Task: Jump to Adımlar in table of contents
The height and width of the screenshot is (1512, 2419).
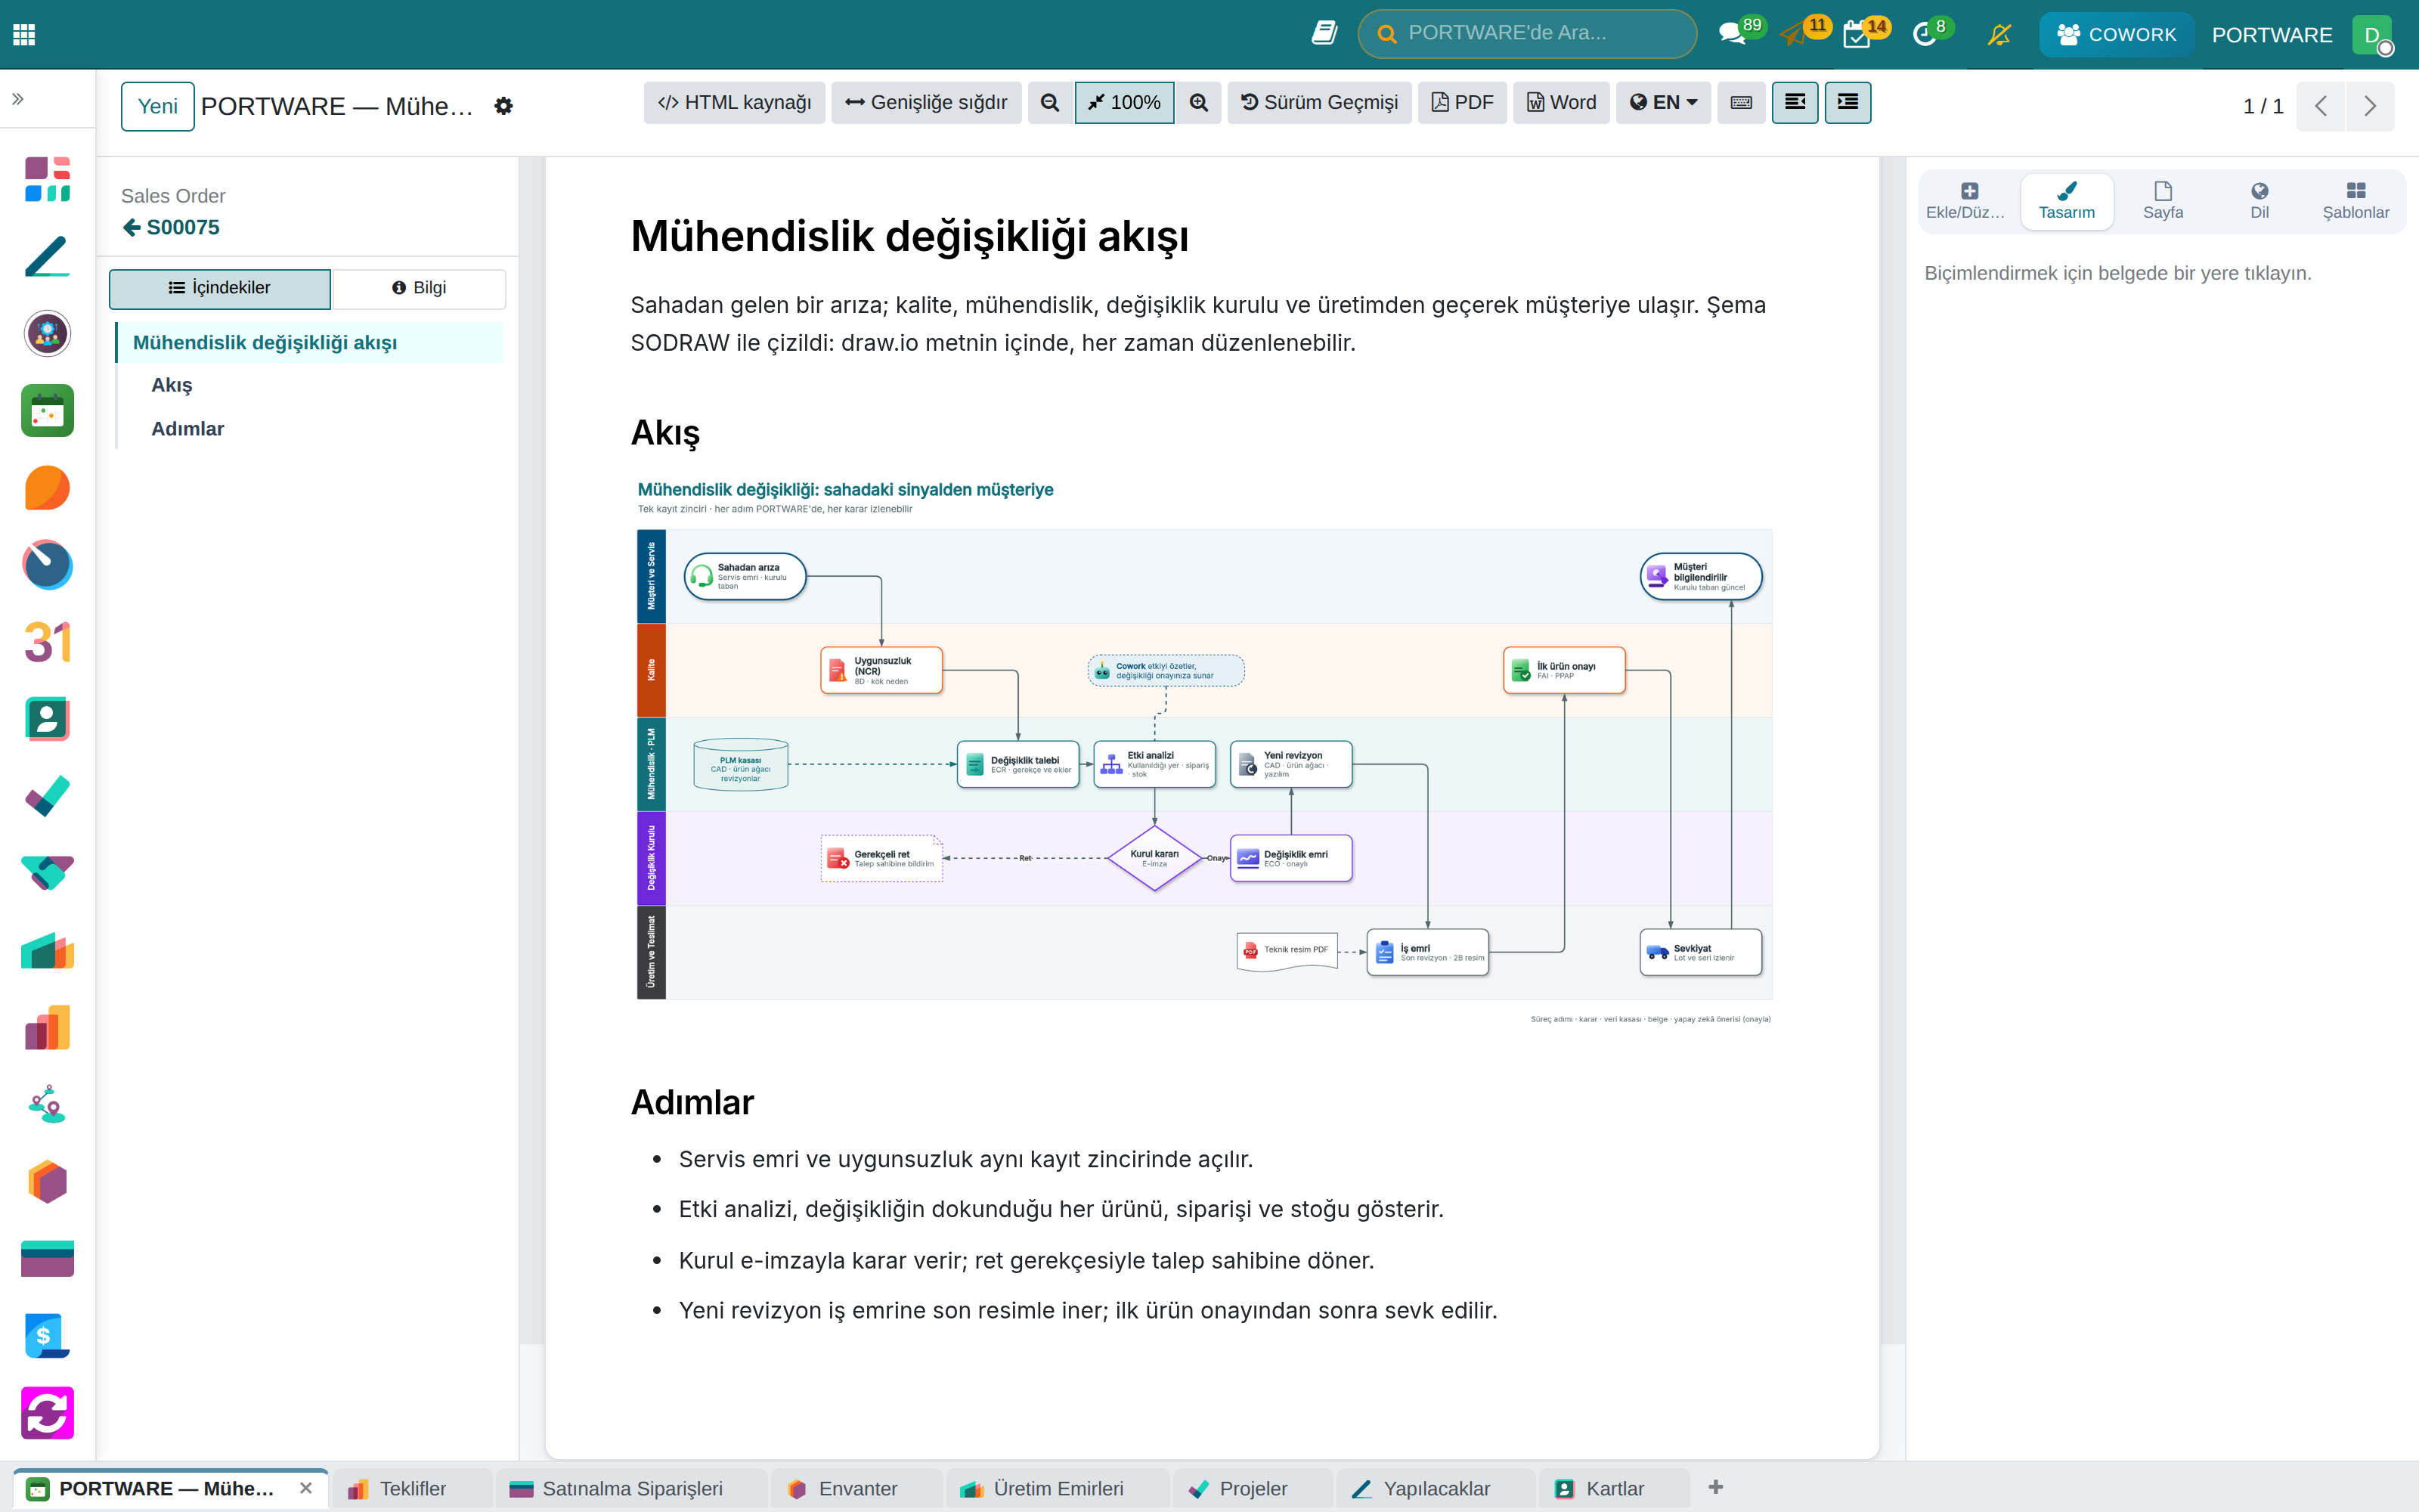Action: [188, 429]
